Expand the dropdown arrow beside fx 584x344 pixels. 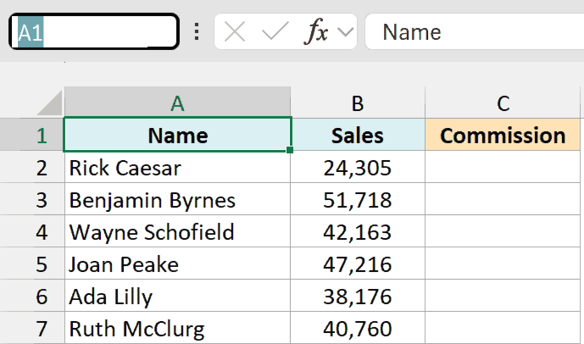[345, 32]
